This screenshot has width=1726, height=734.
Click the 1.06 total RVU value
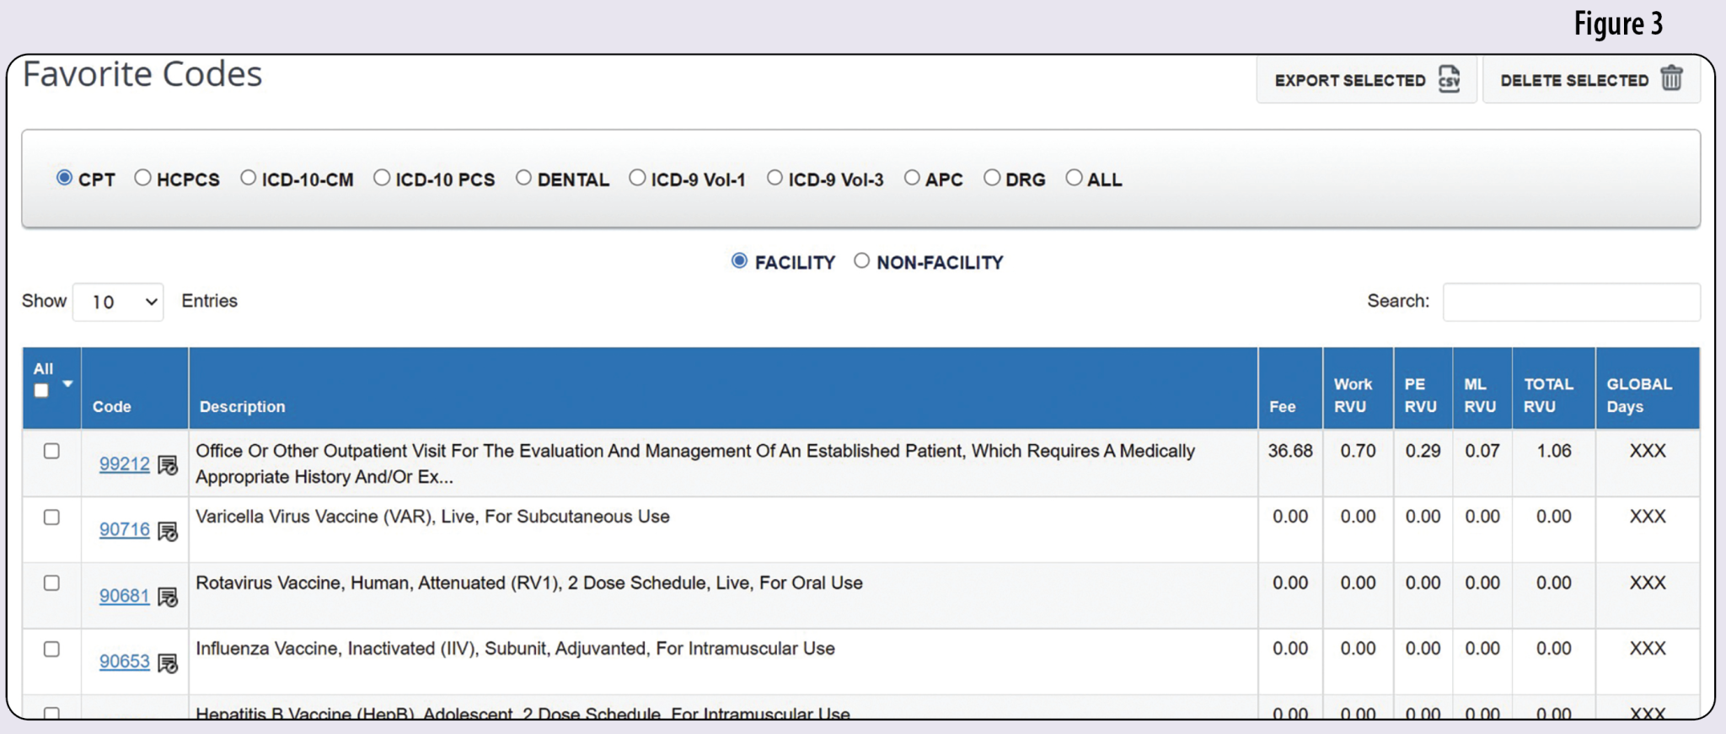[x=1553, y=451]
